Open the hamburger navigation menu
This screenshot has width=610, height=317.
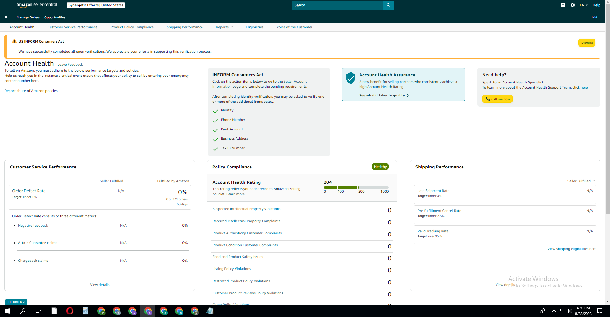(x=6, y=5)
